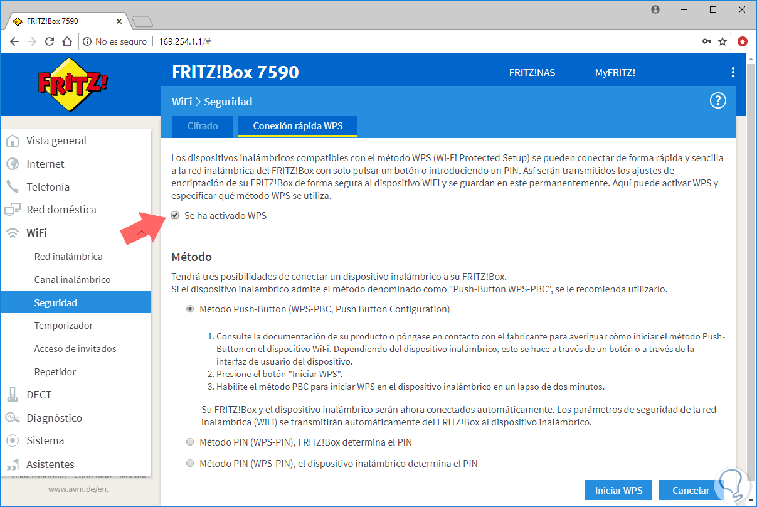The height and width of the screenshot is (507, 757).
Task: Open a new browser tab
Action: 143,21
